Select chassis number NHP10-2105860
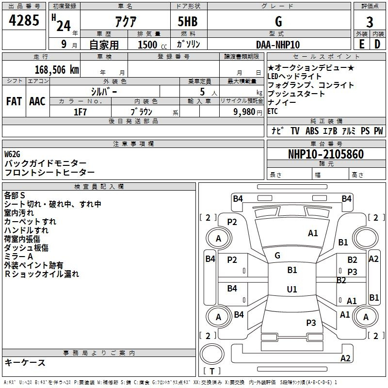The height and width of the screenshot is (388, 388). [326, 154]
